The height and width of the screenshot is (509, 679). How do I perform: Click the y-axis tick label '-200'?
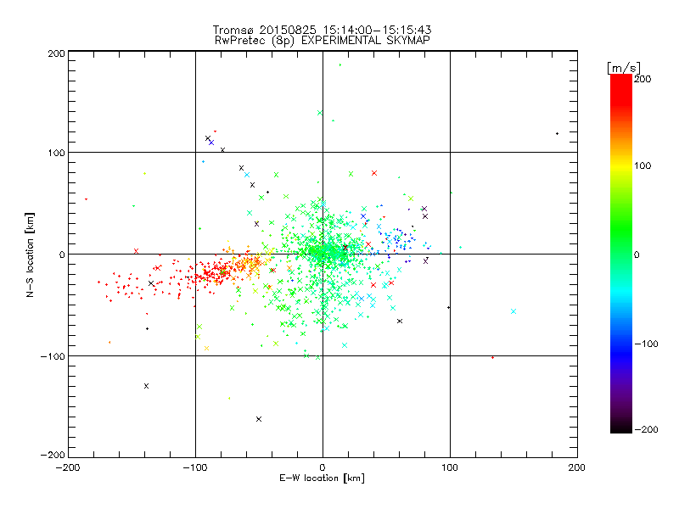click(x=53, y=455)
